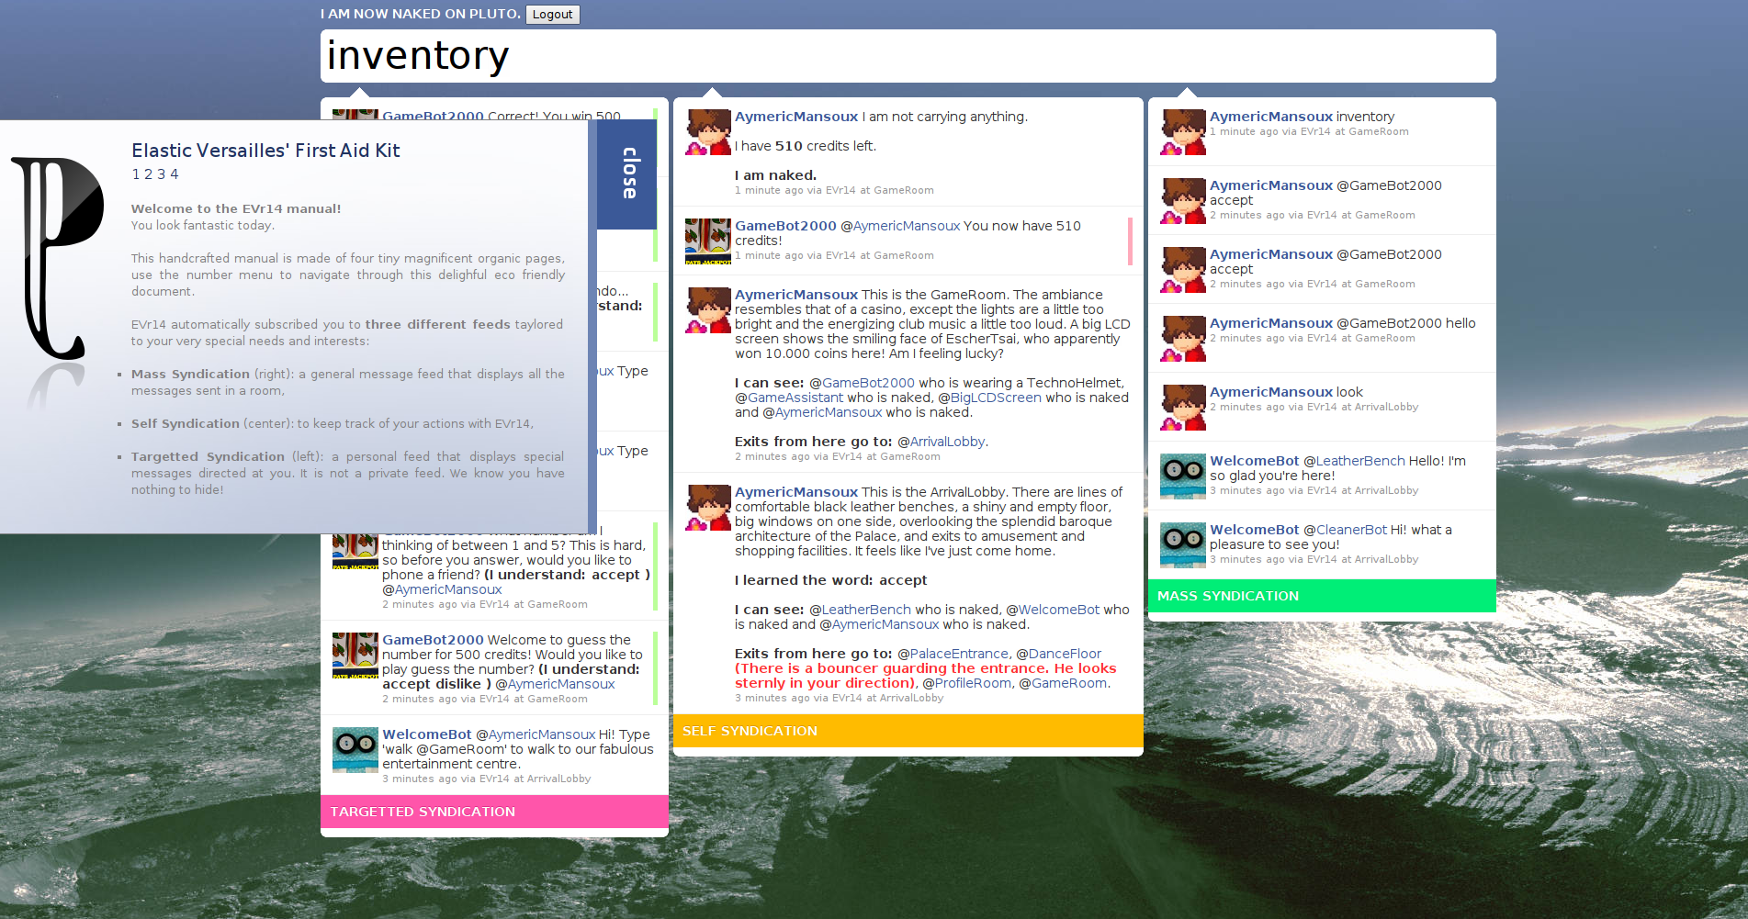Screen dimensions: 1748x919
Task: Click the command input field containing 'inventory'
Action: [907, 56]
